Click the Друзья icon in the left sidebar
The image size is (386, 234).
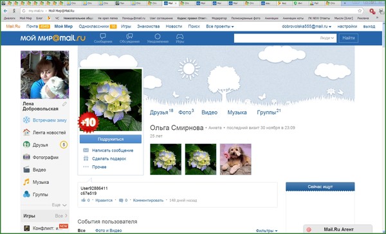pyautogui.click(x=26, y=145)
